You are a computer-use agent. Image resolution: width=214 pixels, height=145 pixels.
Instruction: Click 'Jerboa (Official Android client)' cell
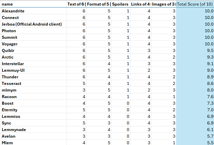click(x=34, y=24)
